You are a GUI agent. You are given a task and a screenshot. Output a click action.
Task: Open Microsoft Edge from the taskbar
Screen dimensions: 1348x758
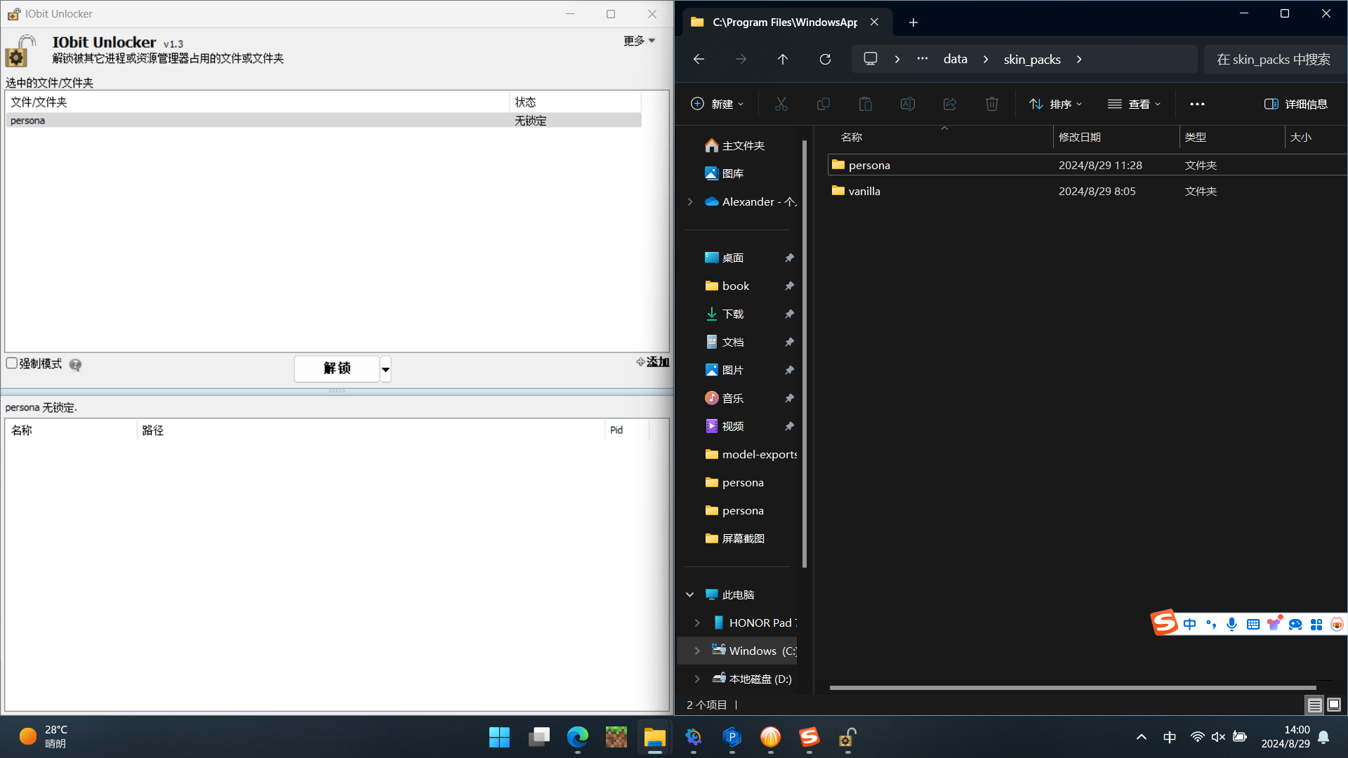click(x=577, y=737)
